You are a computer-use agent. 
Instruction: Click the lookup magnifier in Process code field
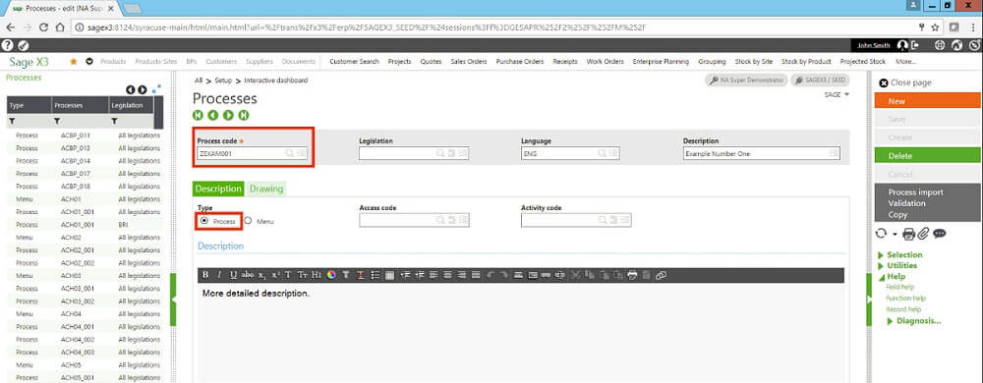click(x=290, y=152)
